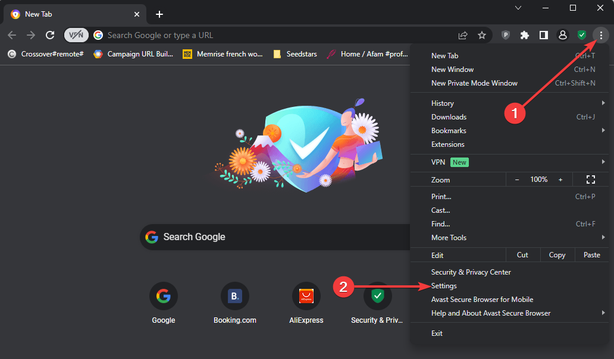Click the Google logo in address bar
Screen dimensions: 614x359
coord(98,35)
